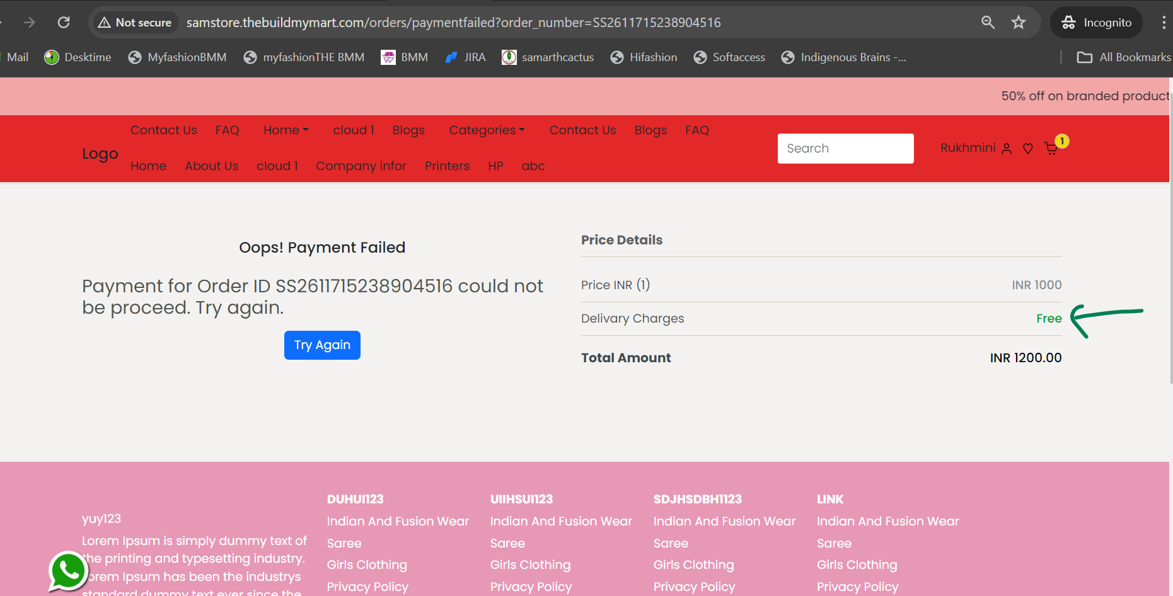Open the All Bookmarks folder

pyautogui.click(x=1124, y=57)
